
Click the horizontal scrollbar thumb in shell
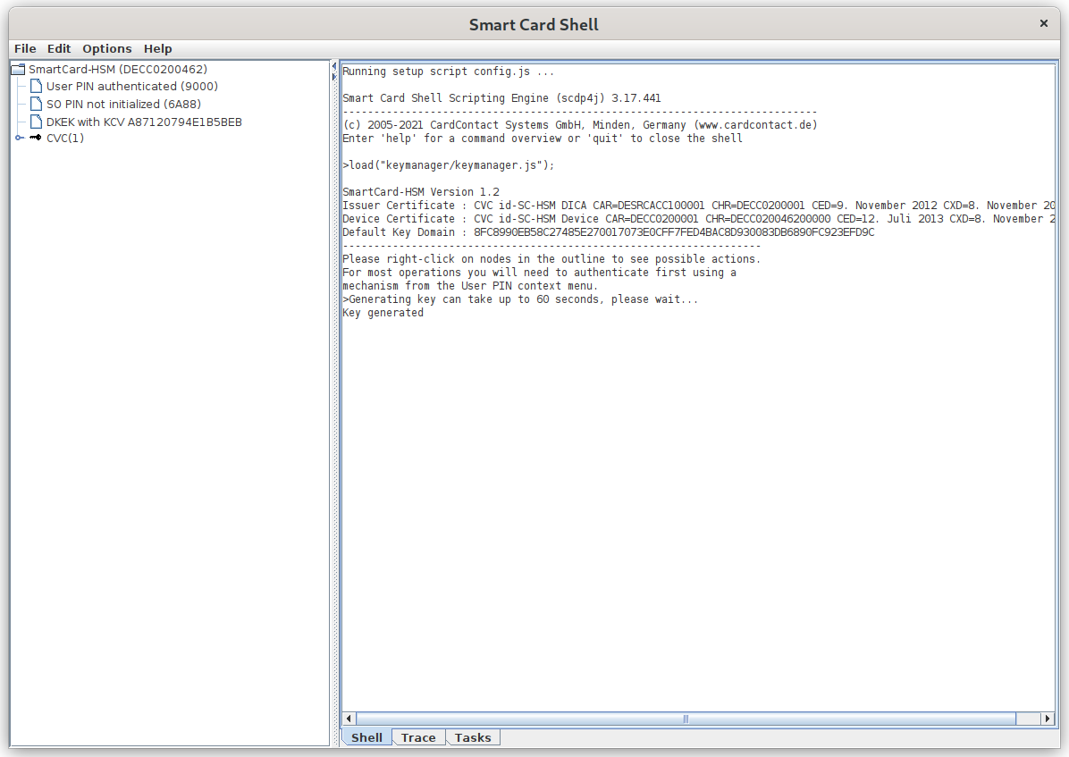[686, 719]
